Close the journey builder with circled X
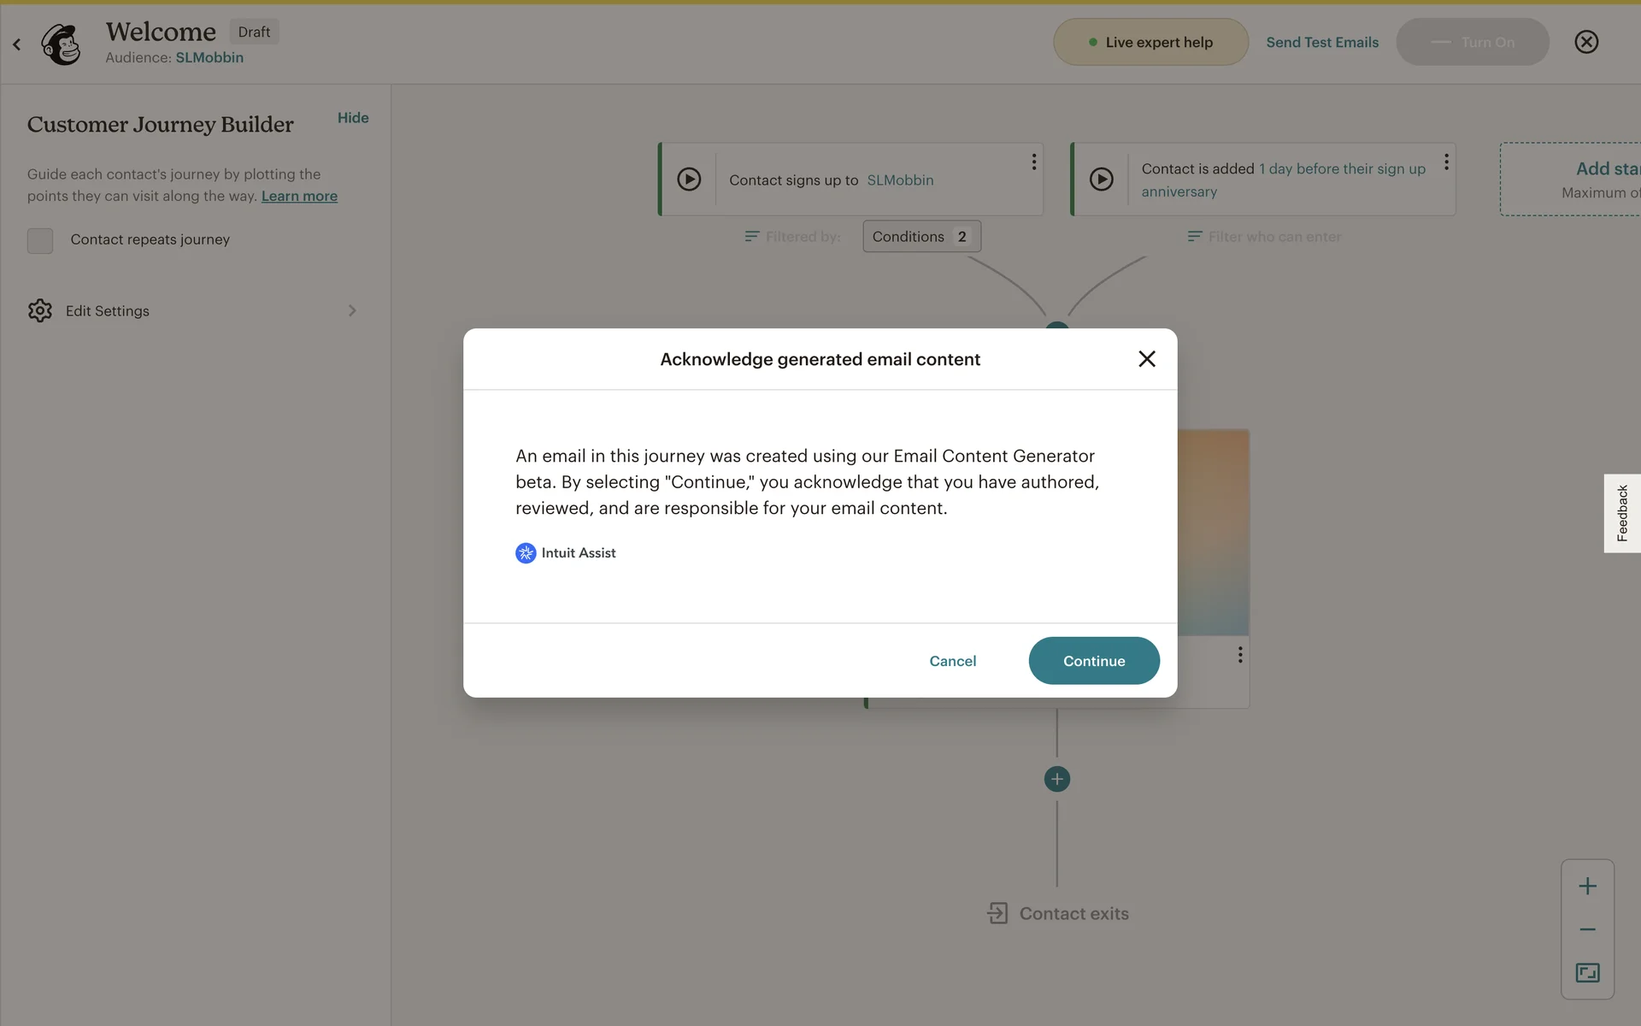1641x1026 pixels. coord(1586,42)
